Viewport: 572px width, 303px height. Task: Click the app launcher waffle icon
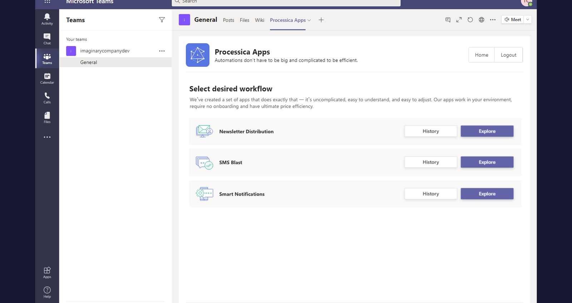[x=47, y=2]
